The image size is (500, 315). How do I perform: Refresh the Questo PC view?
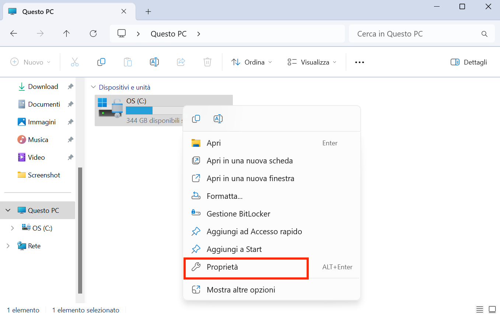[93, 34]
